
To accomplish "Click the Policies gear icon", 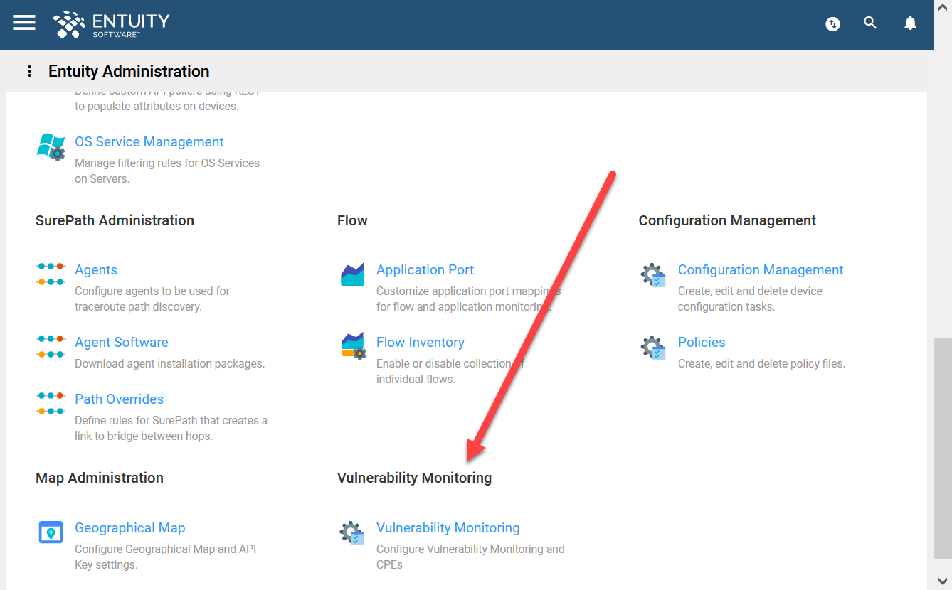I will click(653, 348).
